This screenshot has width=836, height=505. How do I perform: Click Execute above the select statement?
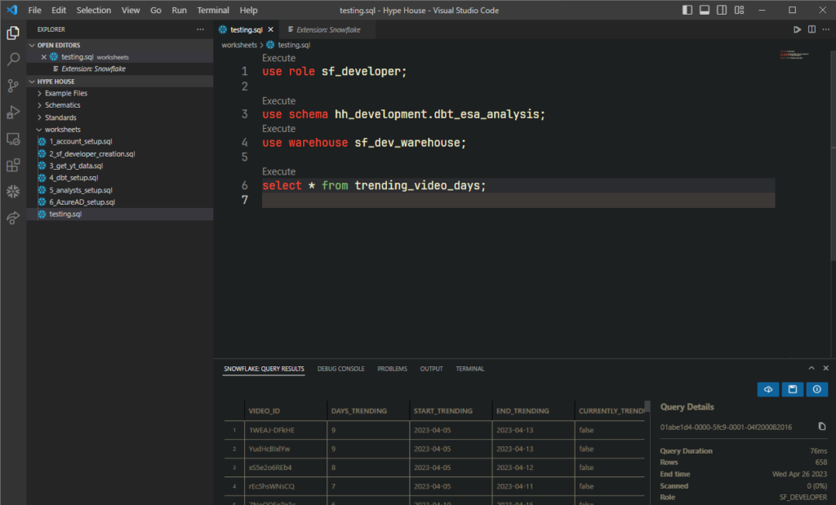[278, 171]
